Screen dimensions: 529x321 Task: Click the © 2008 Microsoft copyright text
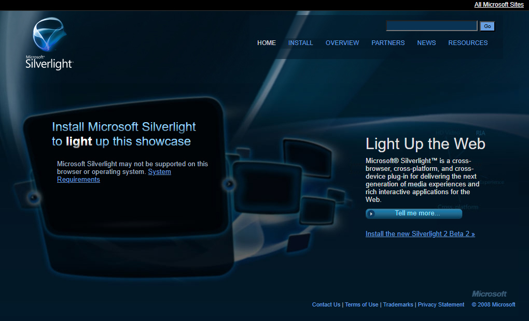[493, 304]
